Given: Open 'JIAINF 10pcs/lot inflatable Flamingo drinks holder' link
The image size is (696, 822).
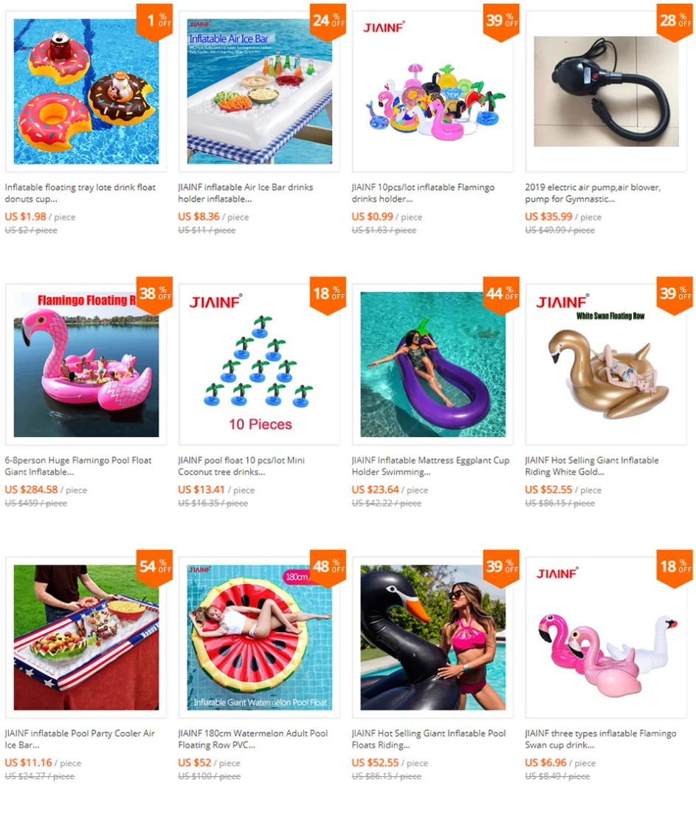Looking at the screenshot, I should pyautogui.click(x=423, y=193).
